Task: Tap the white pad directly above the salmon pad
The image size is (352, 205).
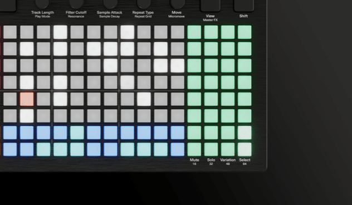Action: click(x=27, y=82)
